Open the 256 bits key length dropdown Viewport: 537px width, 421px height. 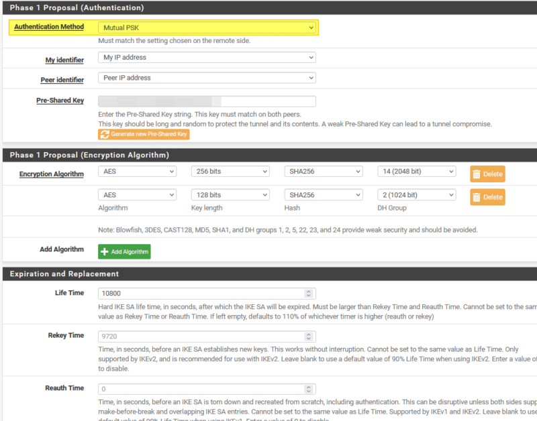point(230,172)
